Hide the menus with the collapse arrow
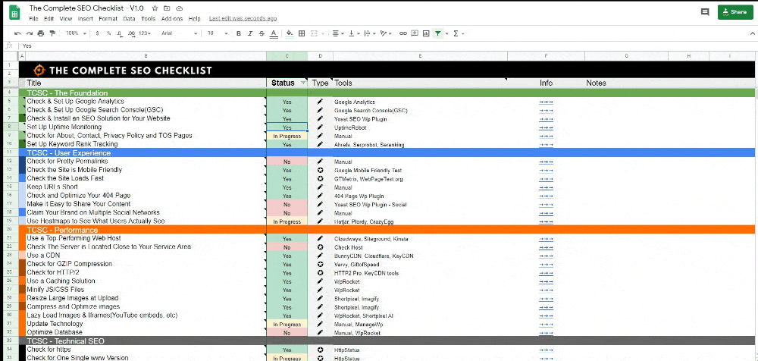 point(752,33)
